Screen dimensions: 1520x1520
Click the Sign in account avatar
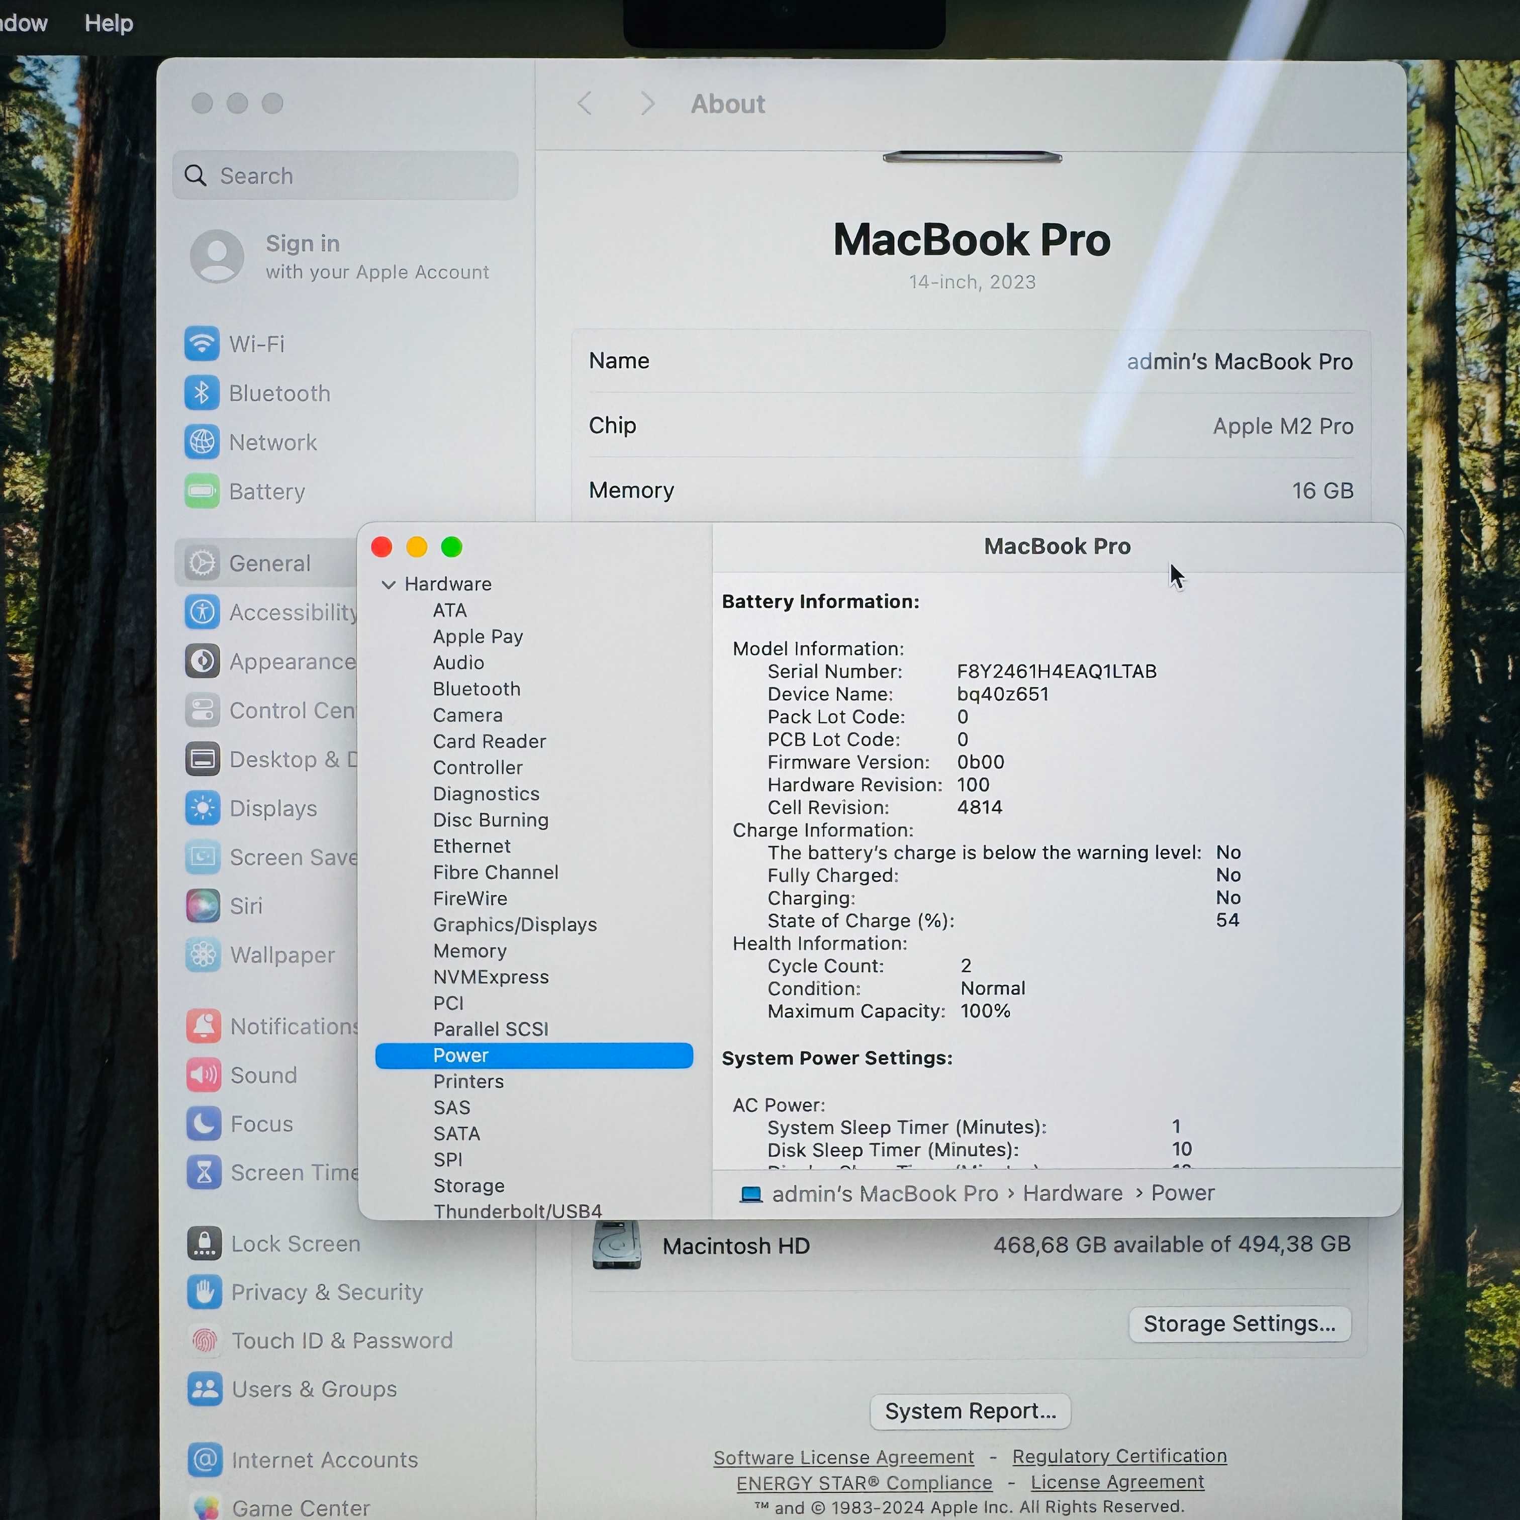[216, 256]
